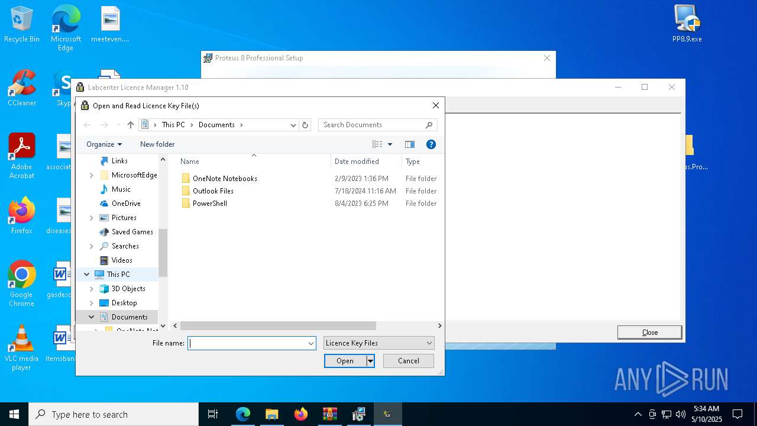The width and height of the screenshot is (757, 426).
Task: Show hidden system tray icons
Action: coord(638,414)
